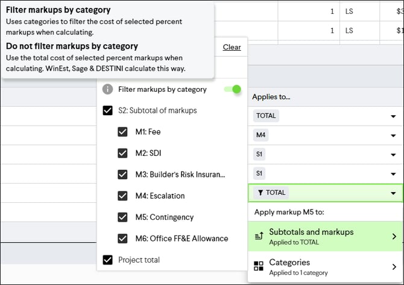This screenshot has width=404, height=285.
Task: Uncheck the M4: Escalation checkbox
Action: click(x=122, y=196)
